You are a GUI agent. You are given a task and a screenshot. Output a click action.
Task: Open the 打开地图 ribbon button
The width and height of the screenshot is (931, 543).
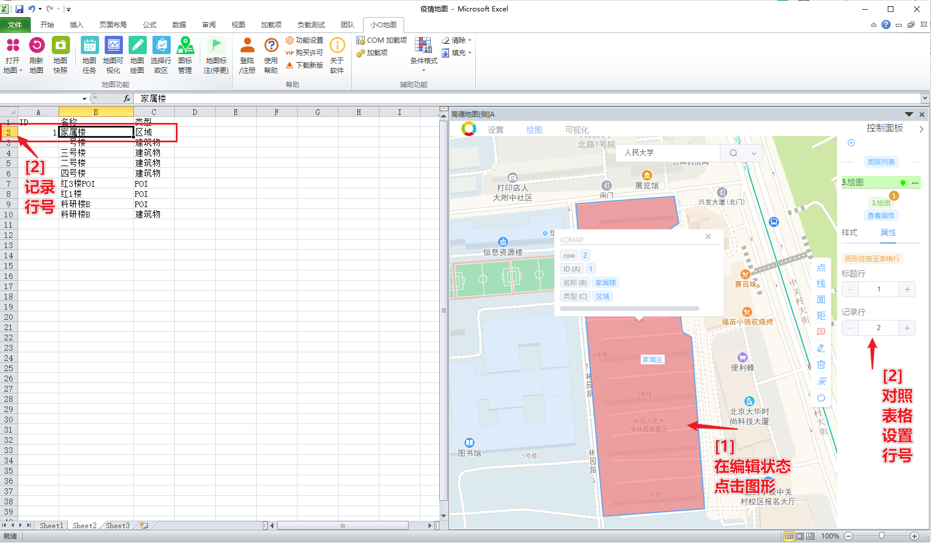click(x=13, y=55)
